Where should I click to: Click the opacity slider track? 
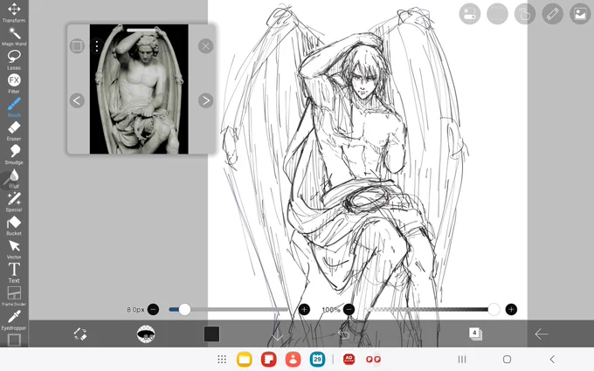(432, 310)
